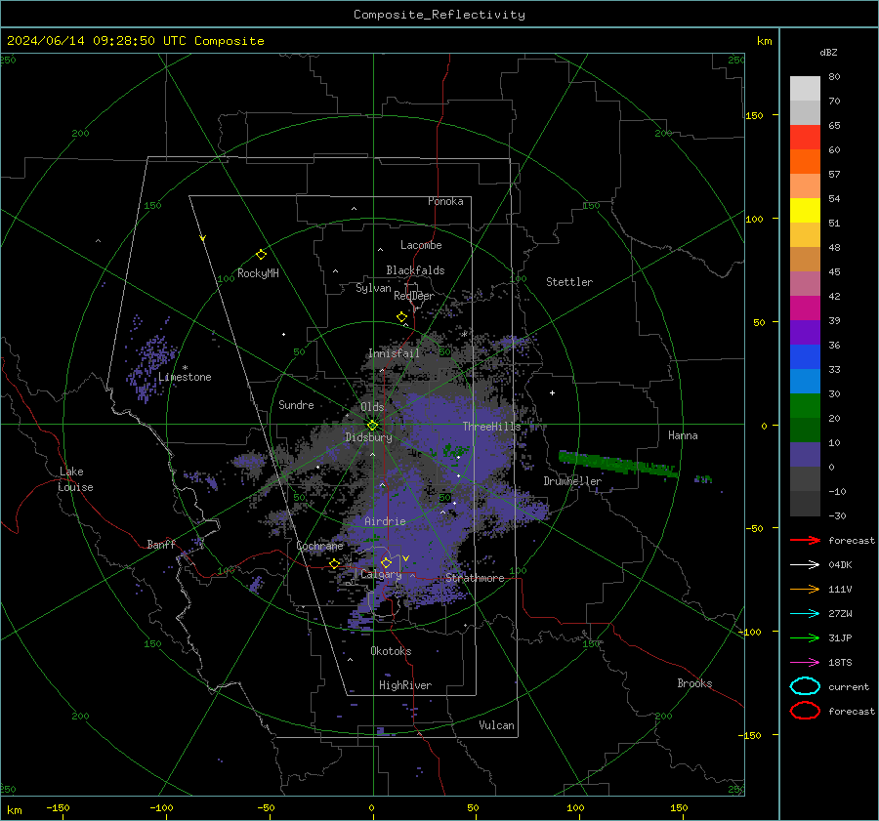Screen dimensions: 879x821
Task: Select the blue 36–33 dBZ swatch
Action: pos(805,357)
